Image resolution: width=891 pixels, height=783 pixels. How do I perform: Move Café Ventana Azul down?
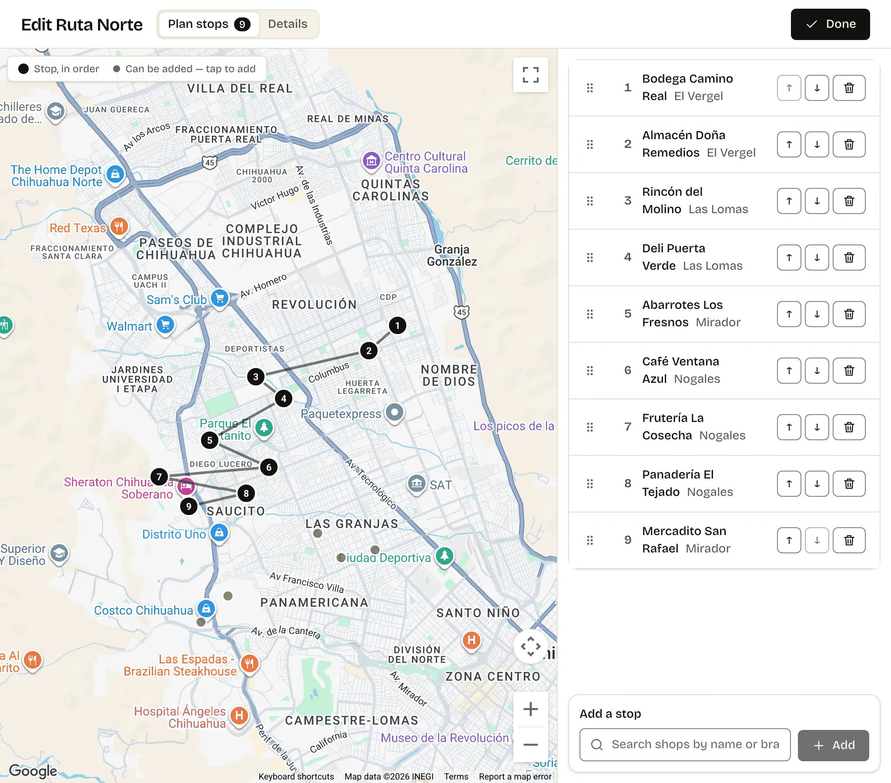(817, 371)
